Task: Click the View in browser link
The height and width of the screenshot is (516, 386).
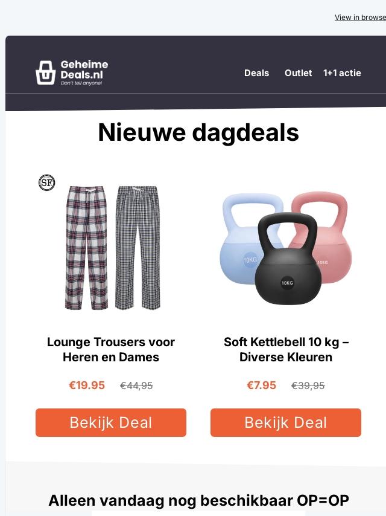Action: point(360,18)
